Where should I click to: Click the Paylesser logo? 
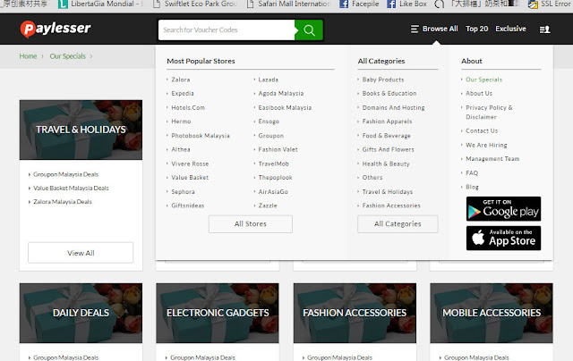[x=56, y=29]
